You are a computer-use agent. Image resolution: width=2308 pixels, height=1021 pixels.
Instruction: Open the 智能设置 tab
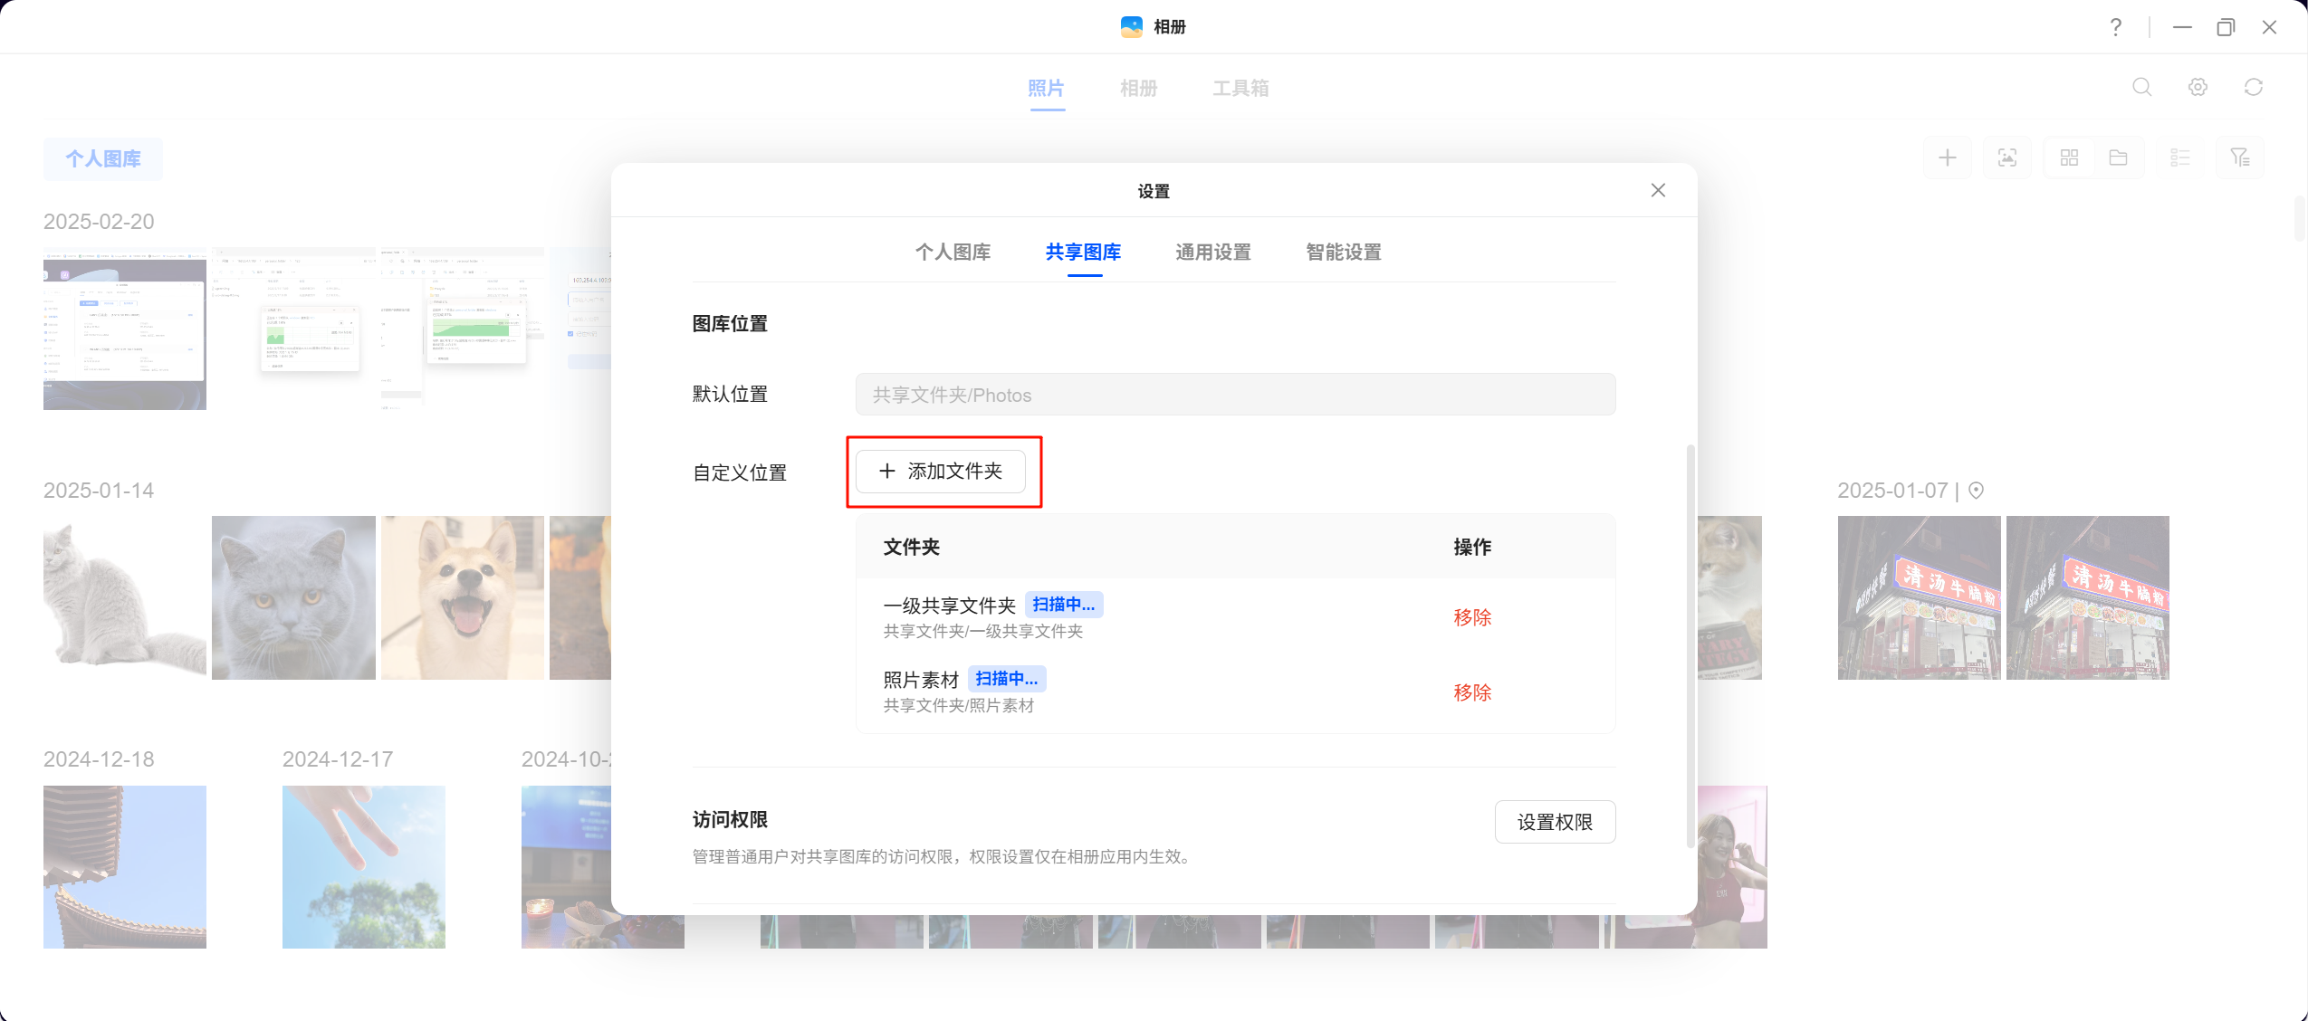pos(1343,253)
